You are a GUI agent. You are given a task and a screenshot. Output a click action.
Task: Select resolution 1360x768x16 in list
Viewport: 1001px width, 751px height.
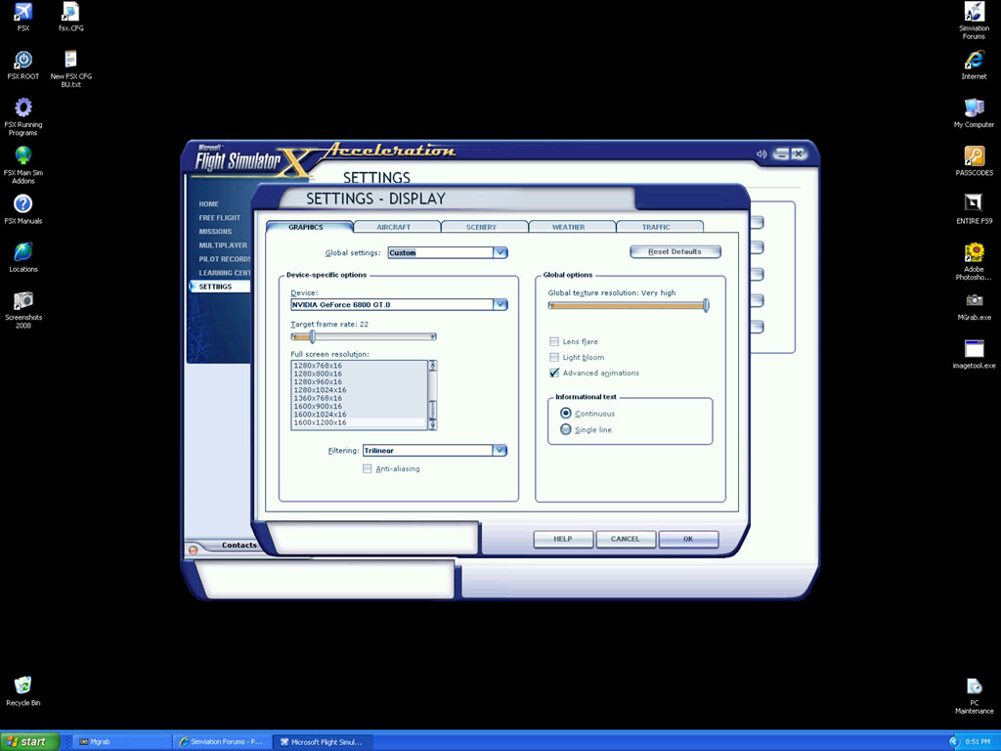[359, 398]
